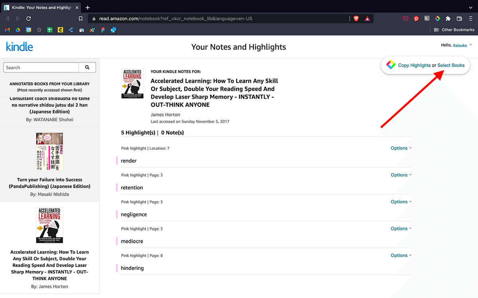Open Brave Shields lion icon
The width and height of the screenshot is (478, 298).
(356, 18)
